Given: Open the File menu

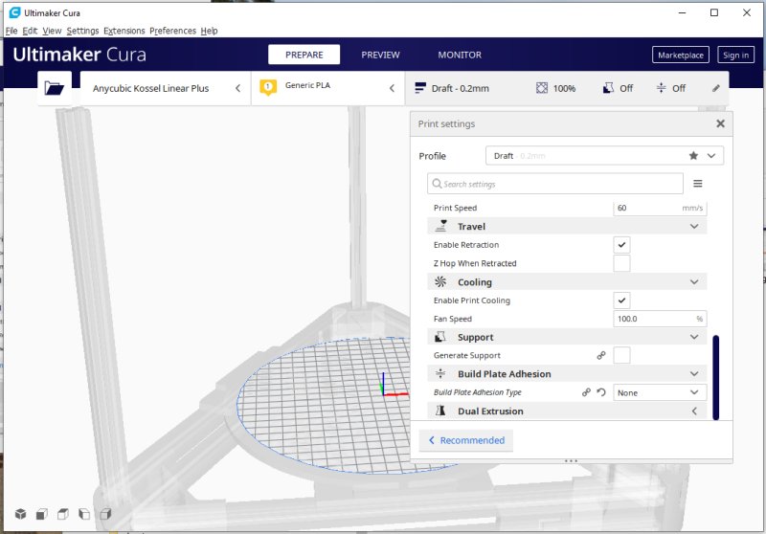Looking at the screenshot, I should (11, 31).
